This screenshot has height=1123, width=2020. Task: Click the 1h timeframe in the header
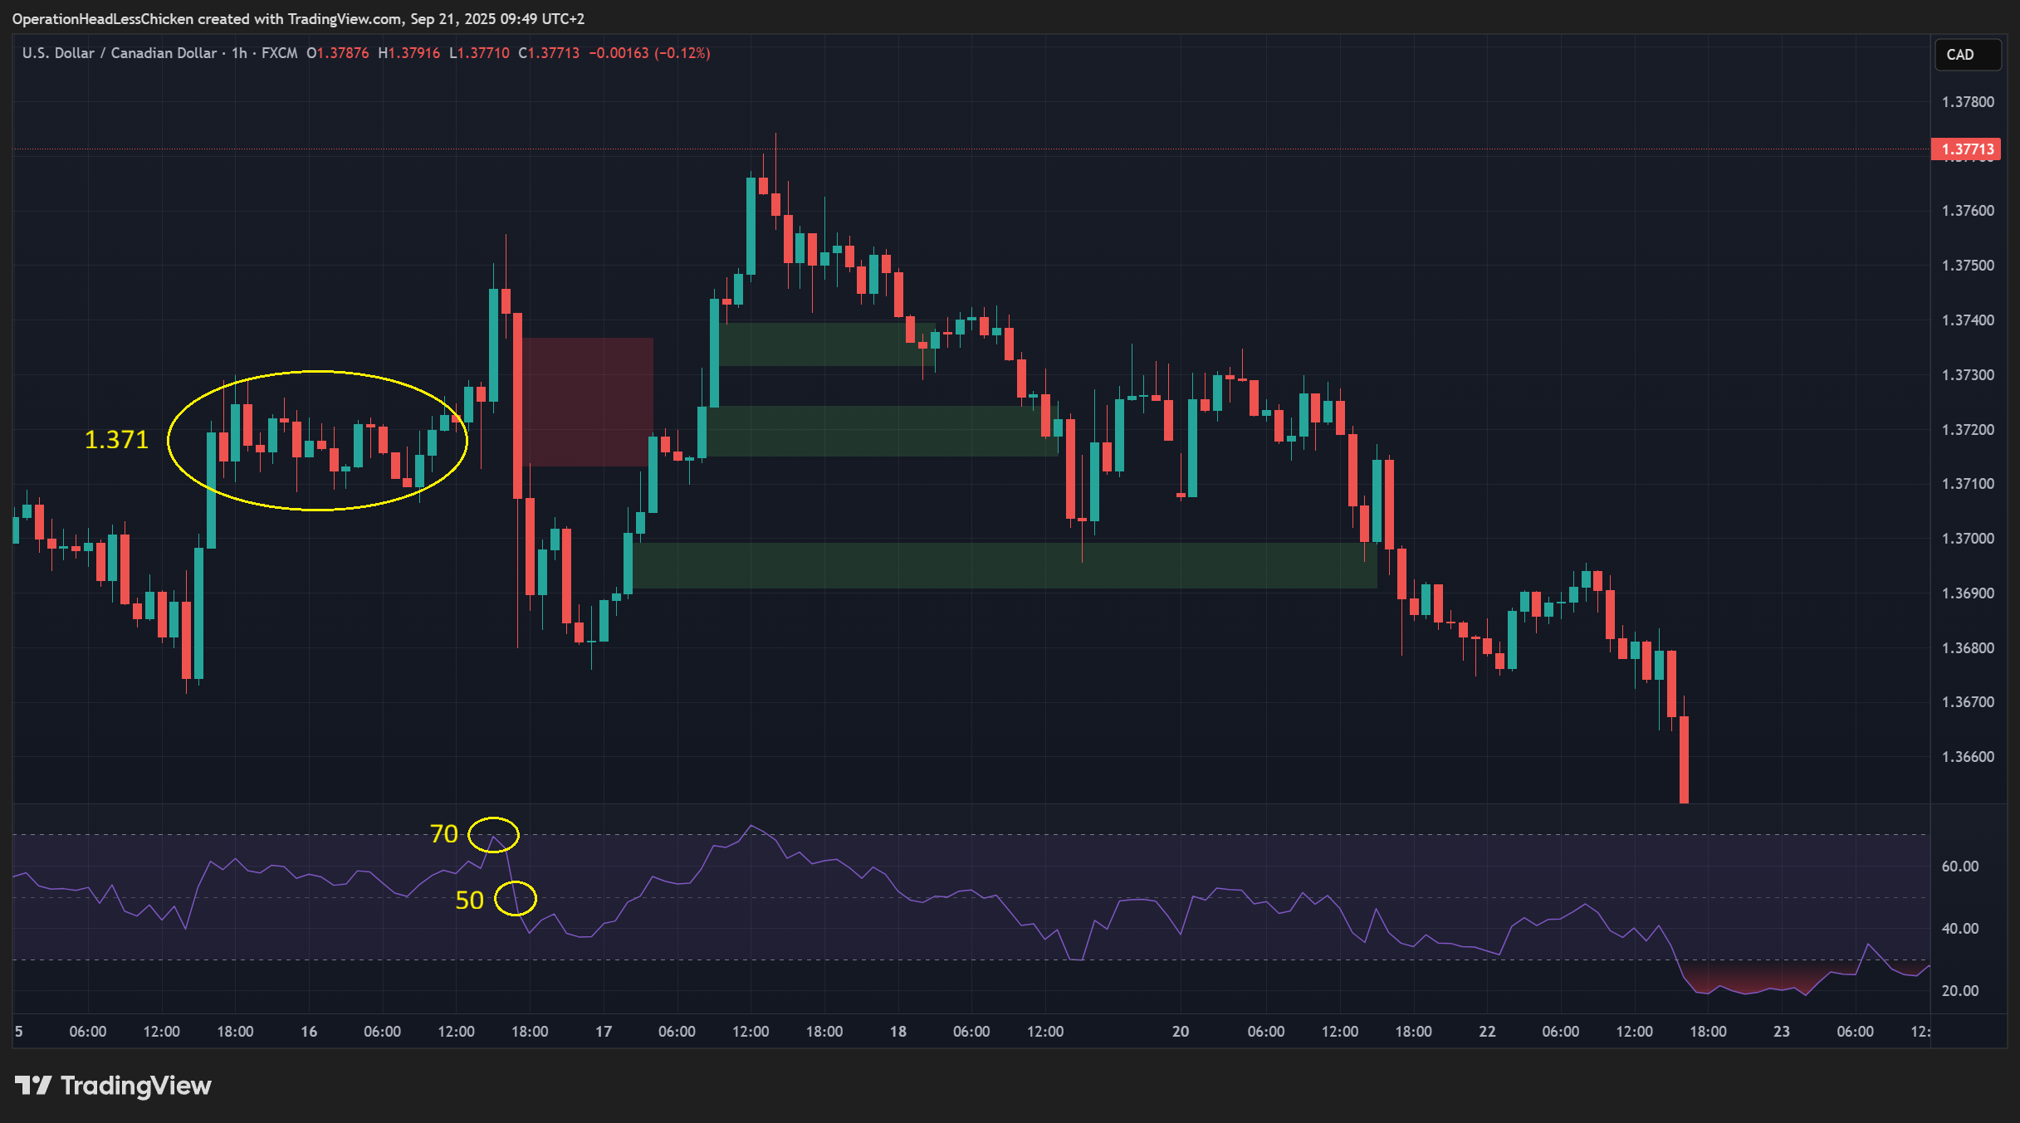(239, 53)
